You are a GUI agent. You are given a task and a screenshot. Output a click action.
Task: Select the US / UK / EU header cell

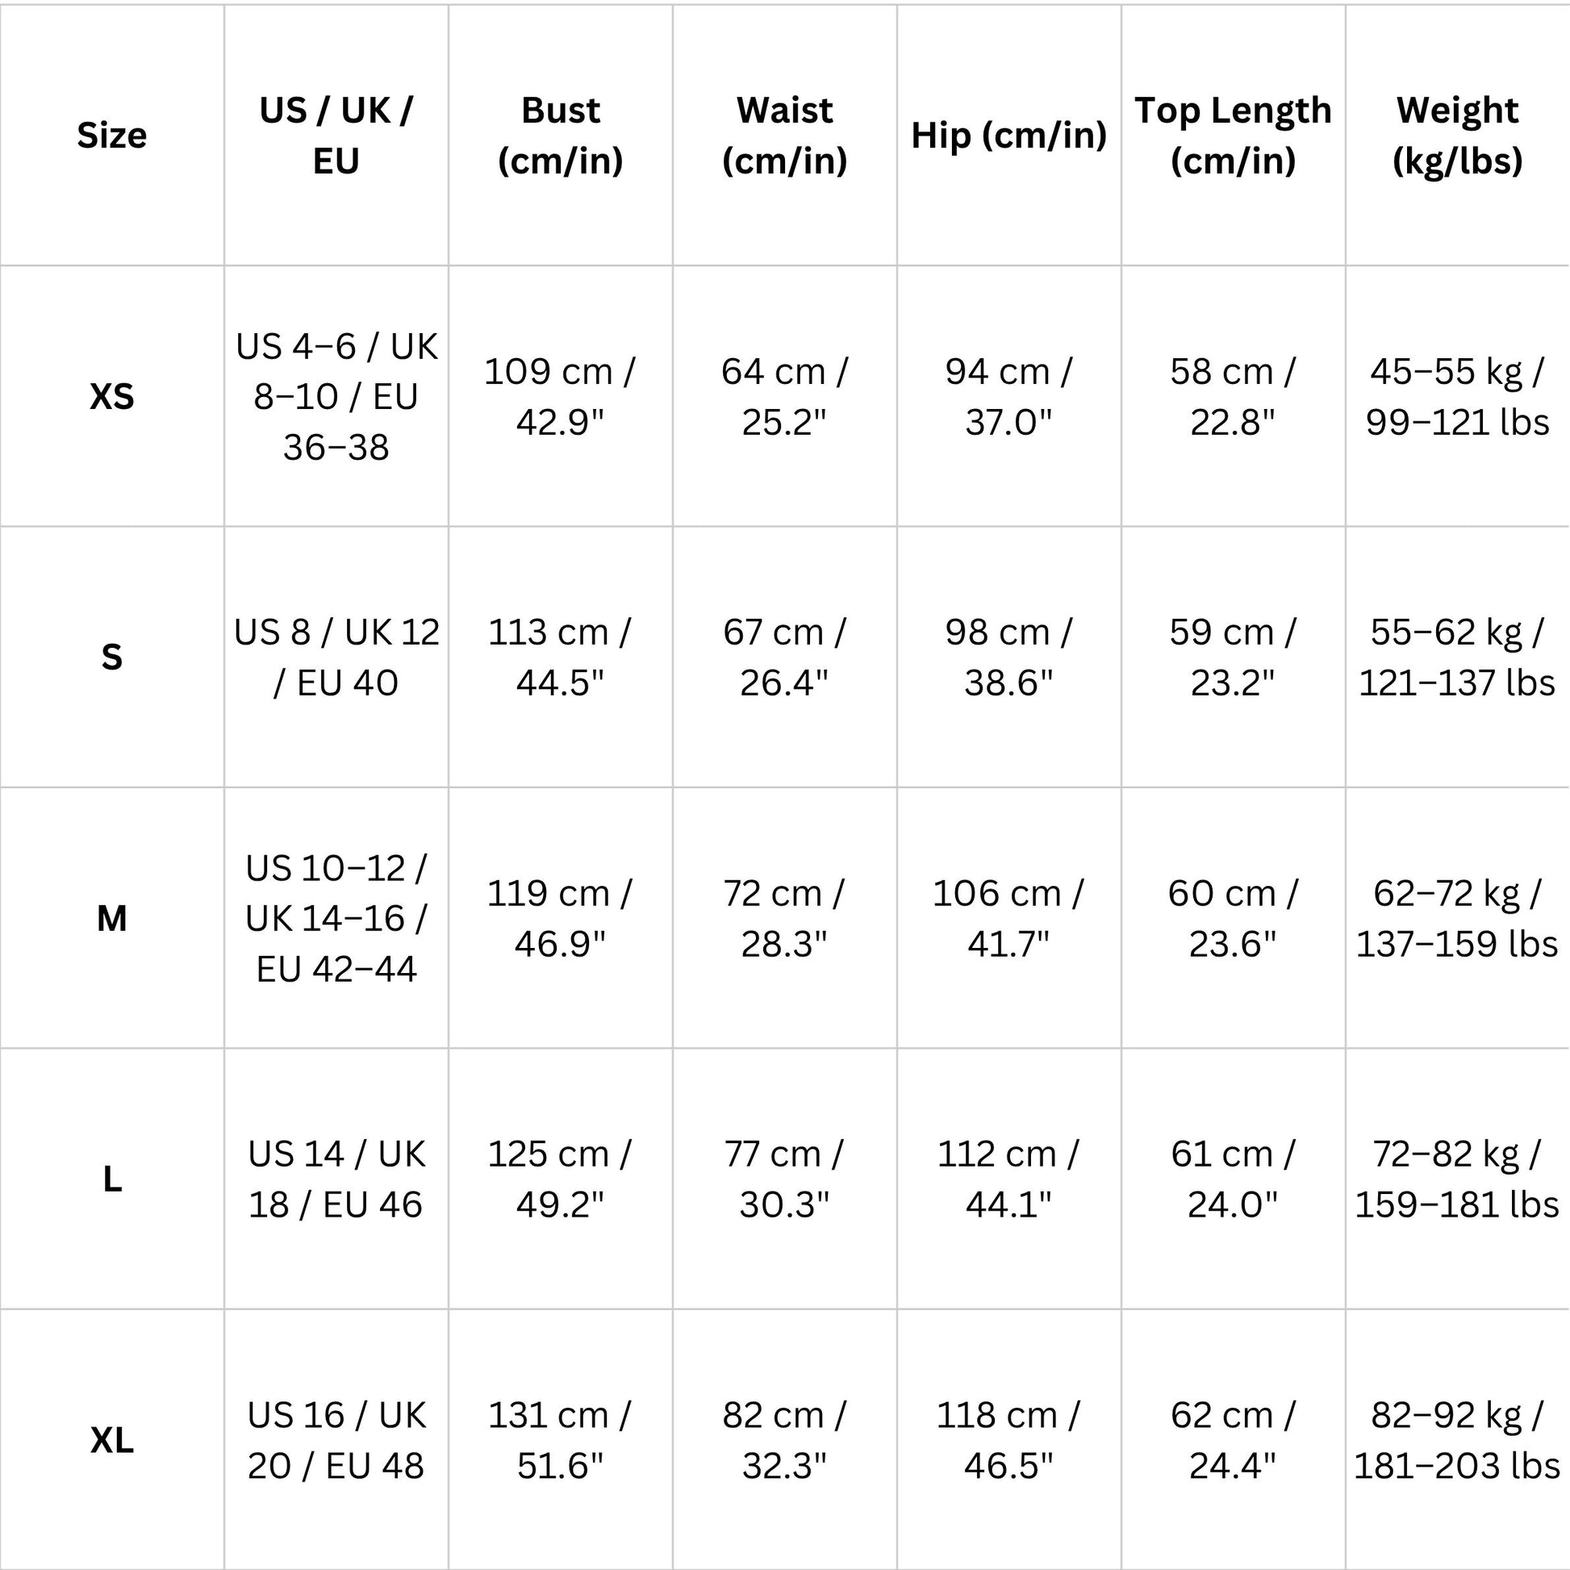coord(336,135)
